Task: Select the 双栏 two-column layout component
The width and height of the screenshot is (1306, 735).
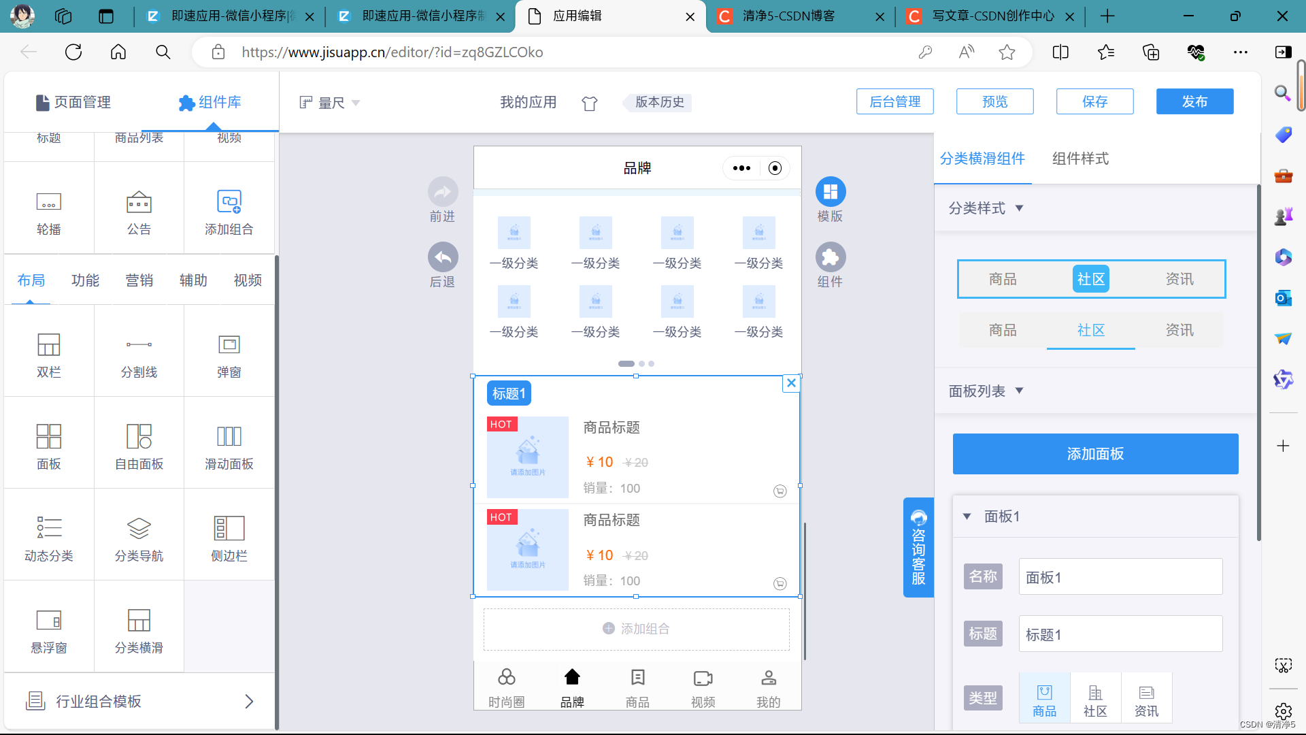Action: (48, 355)
